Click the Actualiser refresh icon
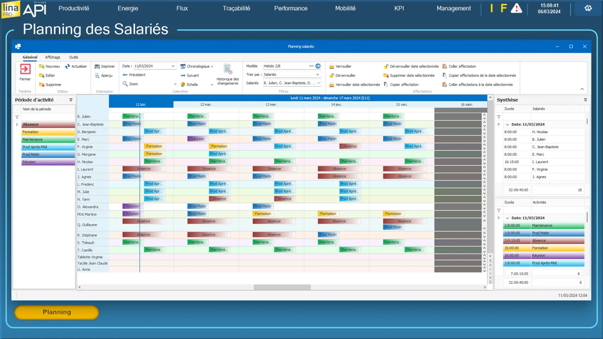The image size is (603, 339). [x=67, y=66]
